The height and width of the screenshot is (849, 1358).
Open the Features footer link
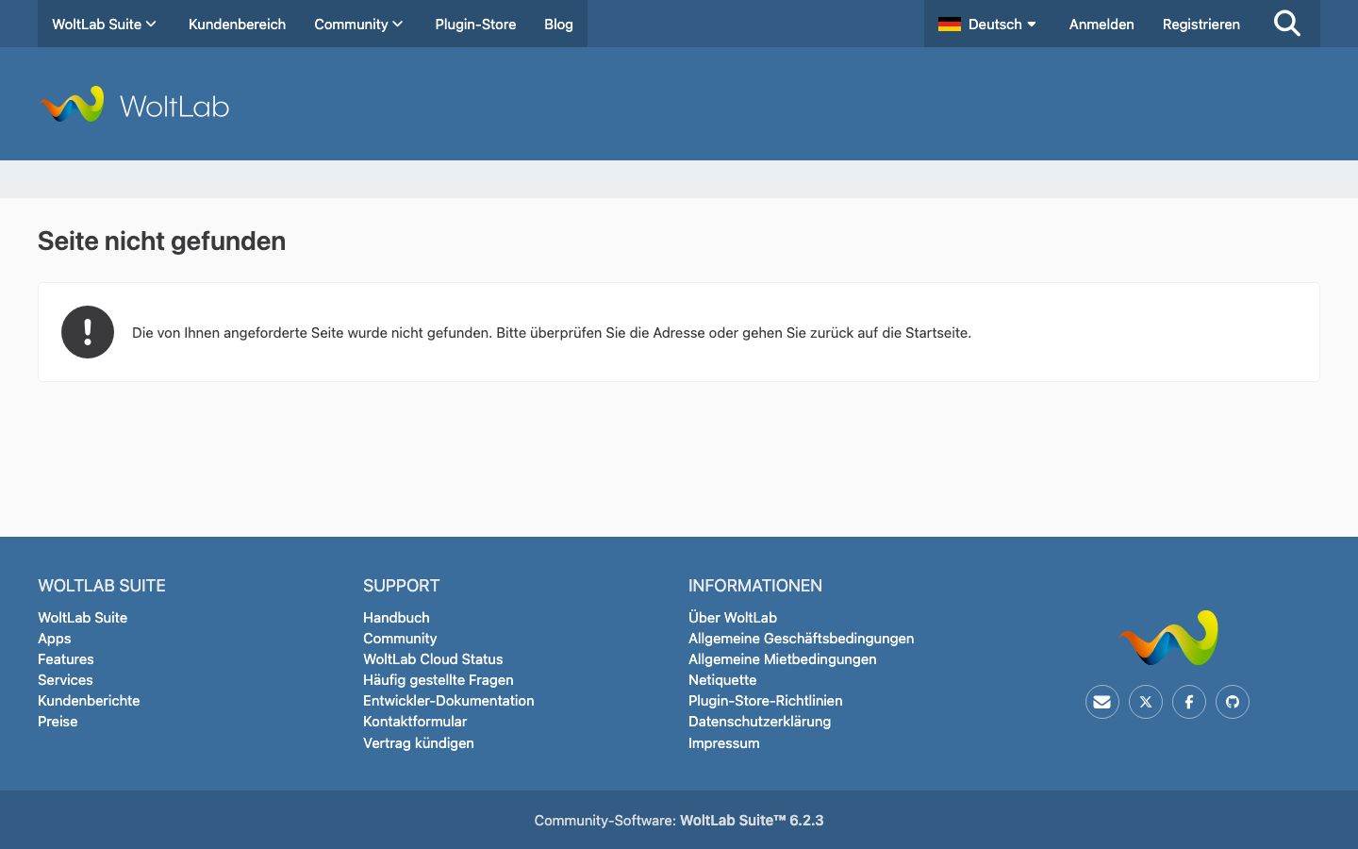tap(66, 659)
